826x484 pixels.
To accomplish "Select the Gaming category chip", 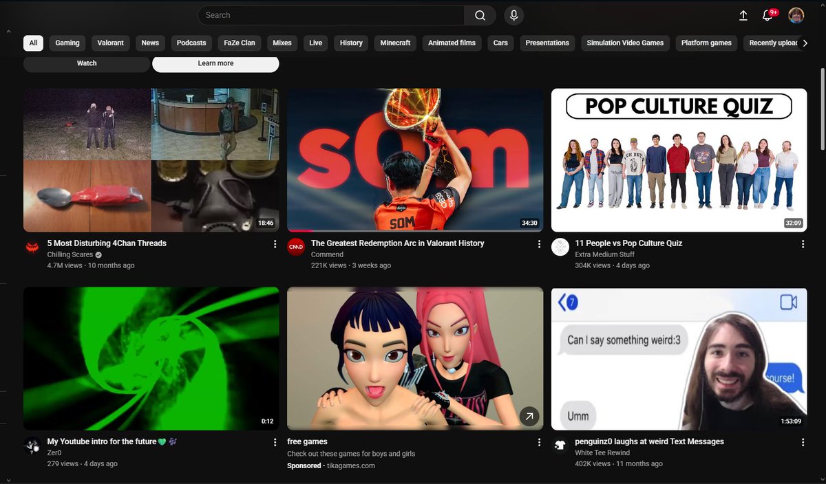I will pyautogui.click(x=67, y=43).
